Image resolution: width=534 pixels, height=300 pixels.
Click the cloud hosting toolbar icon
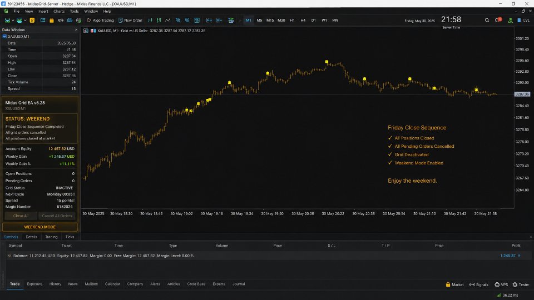pos(70,21)
